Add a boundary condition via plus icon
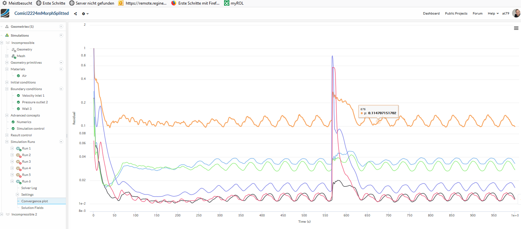The height and width of the screenshot is (229, 521). [61, 89]
